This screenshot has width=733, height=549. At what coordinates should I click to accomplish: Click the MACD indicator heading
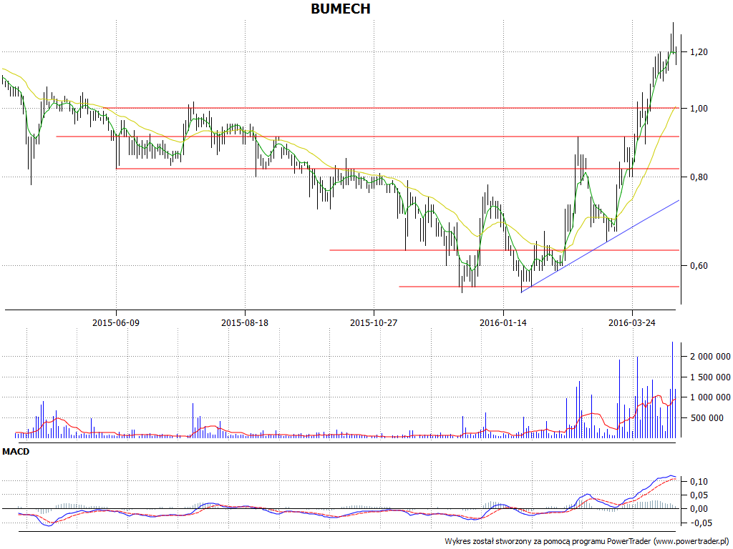(16, 452)
